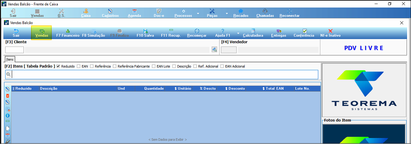Check the Referência Fabricante checkbox
This screenshot has width=411, height=144.
(x=115, y=66)
